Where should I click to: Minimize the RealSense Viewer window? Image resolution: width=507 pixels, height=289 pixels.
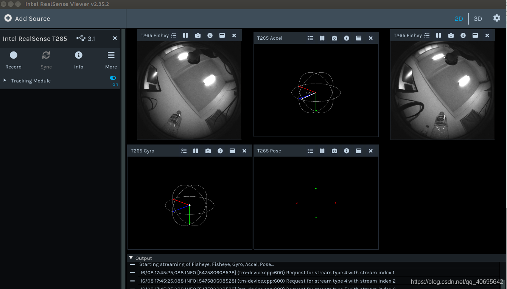click(11, 4)
